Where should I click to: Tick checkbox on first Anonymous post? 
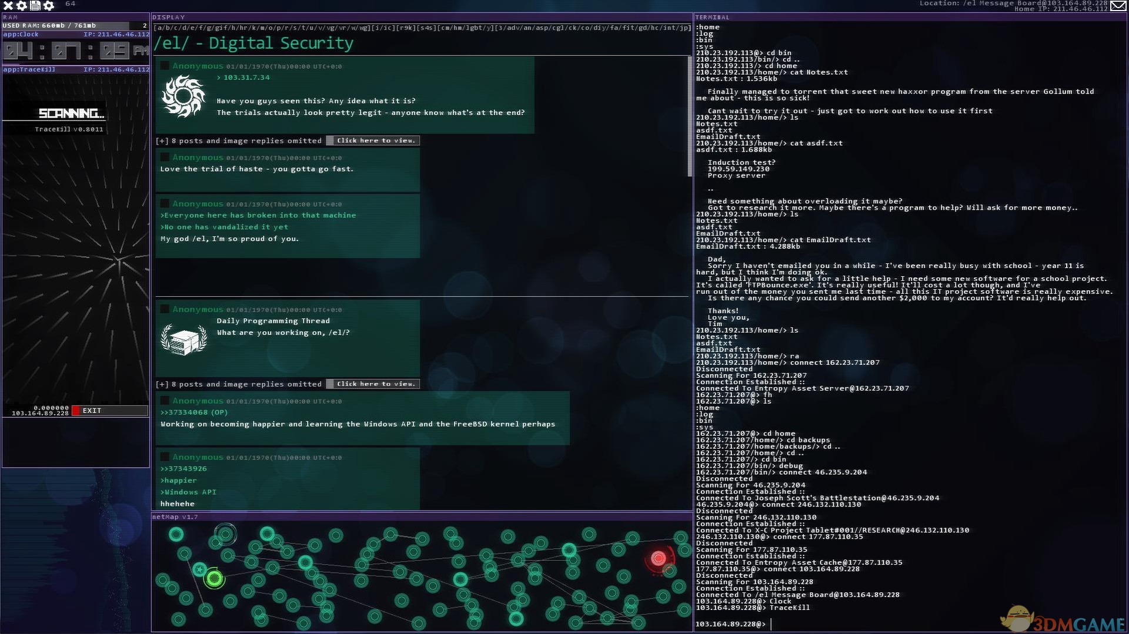[165, 66]
